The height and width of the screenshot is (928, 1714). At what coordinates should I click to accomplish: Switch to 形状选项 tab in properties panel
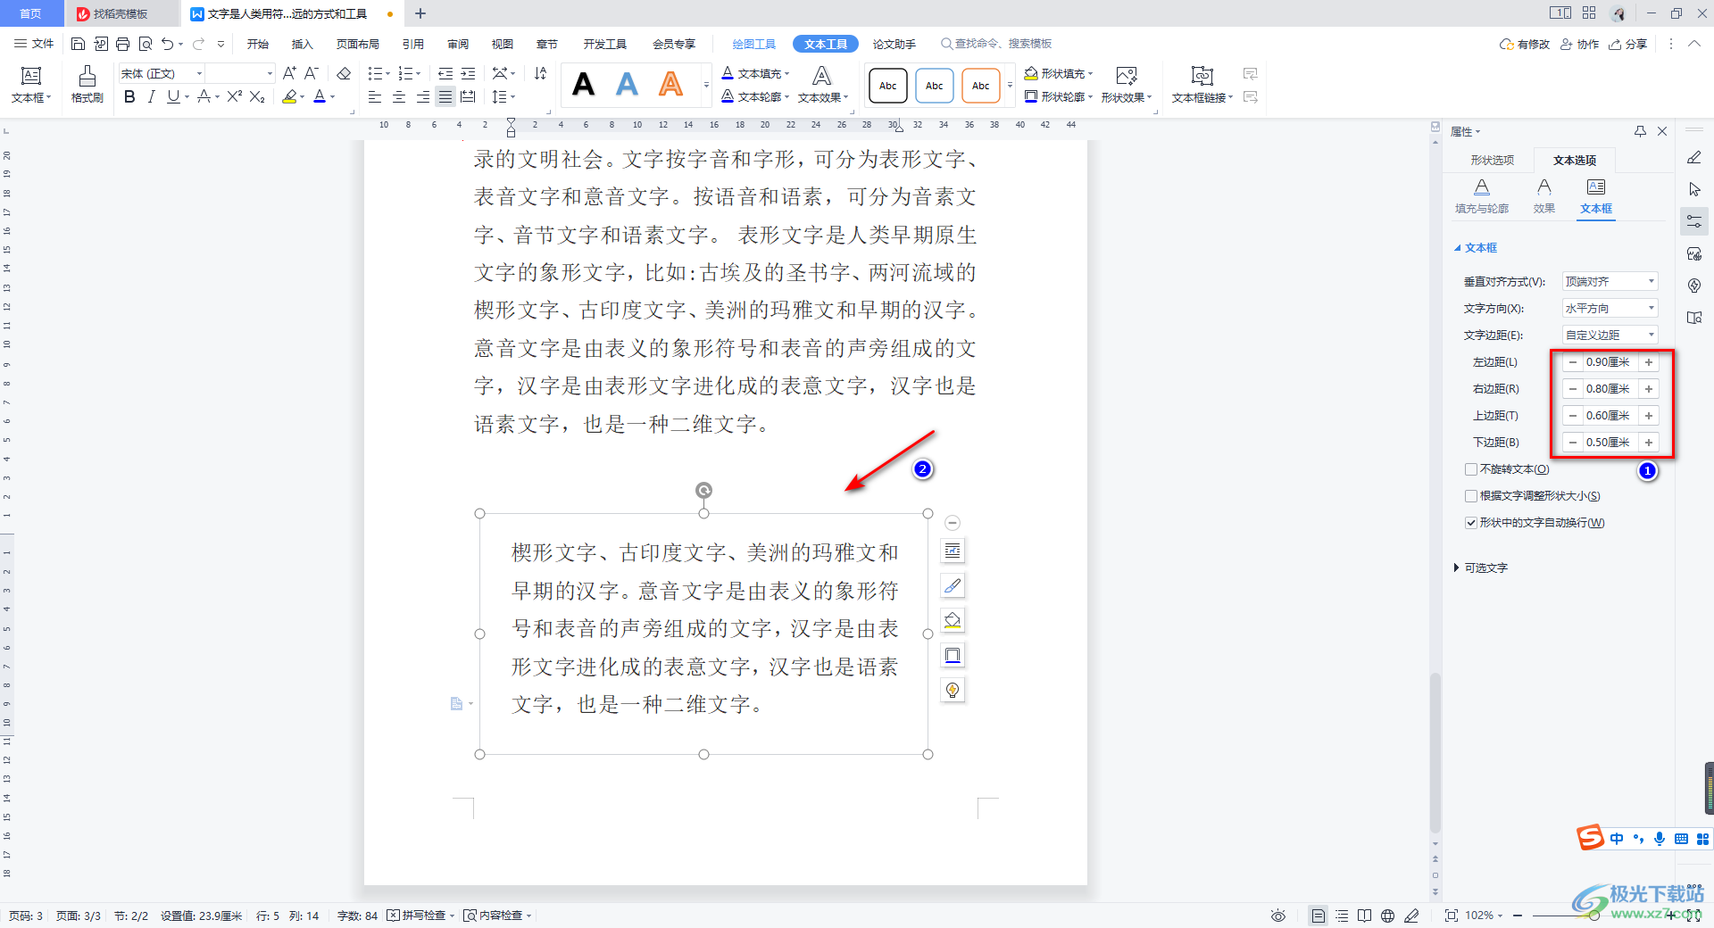point(1492,160)
